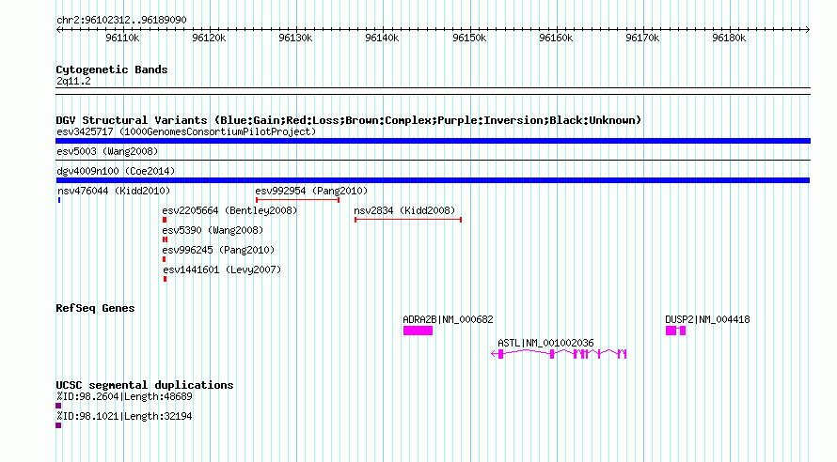
Task: Click the 96180k ruler tick label
Action: [729, 38]
